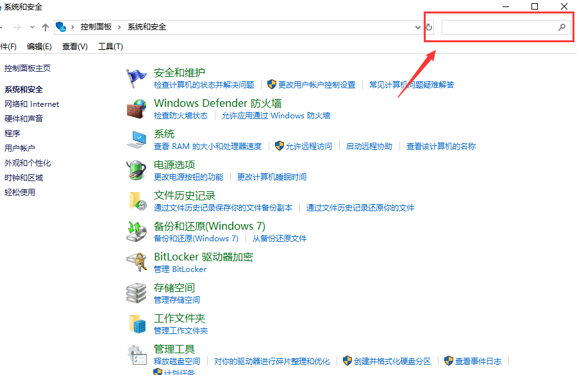Click 更改电源按钮的功能 link
This screenshot has width=577, height=375.
point(188,177)
